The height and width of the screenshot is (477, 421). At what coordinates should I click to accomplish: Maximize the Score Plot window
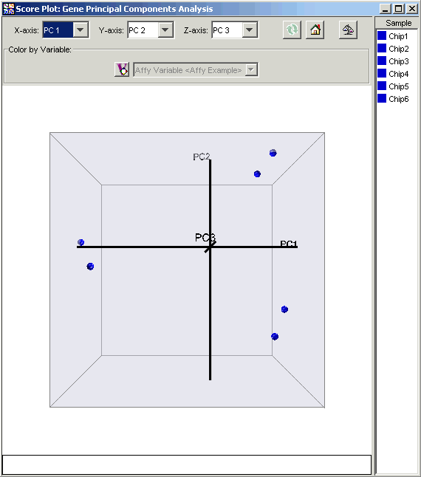coord(398,9)
